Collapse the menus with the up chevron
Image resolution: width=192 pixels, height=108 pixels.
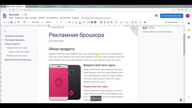(x=183, y=22)
